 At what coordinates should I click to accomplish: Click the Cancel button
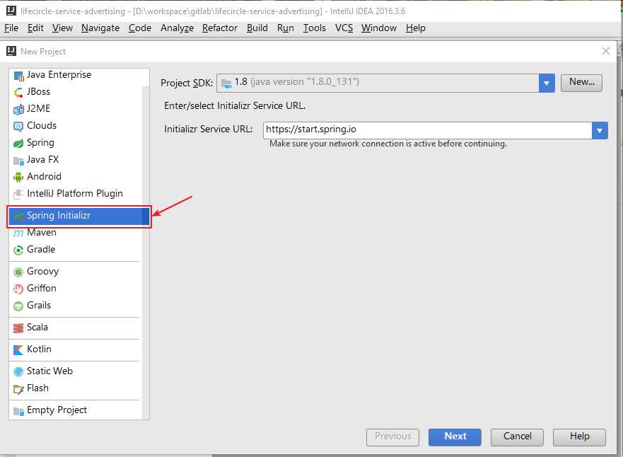pos(517,437)
